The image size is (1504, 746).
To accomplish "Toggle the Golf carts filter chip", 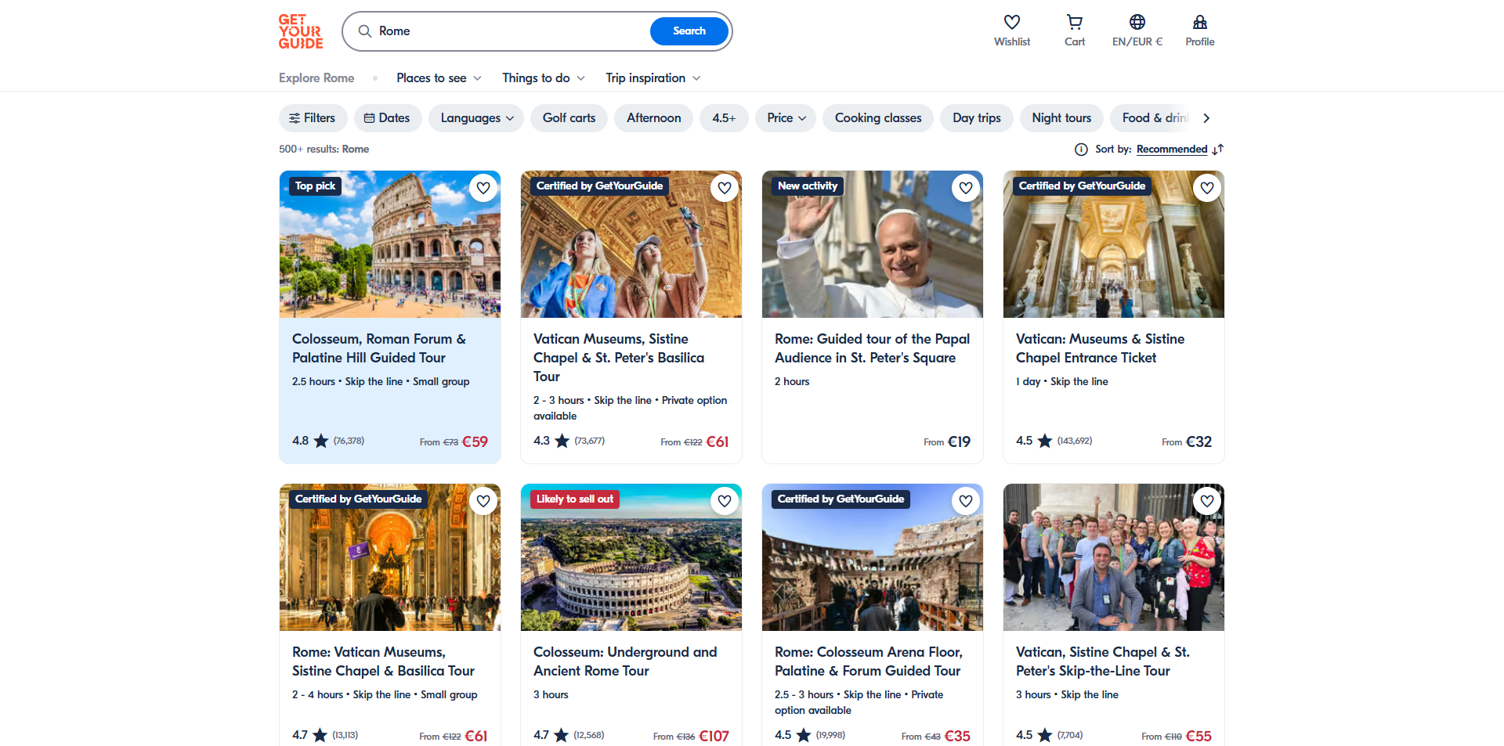I will click(x=569, y=118).
